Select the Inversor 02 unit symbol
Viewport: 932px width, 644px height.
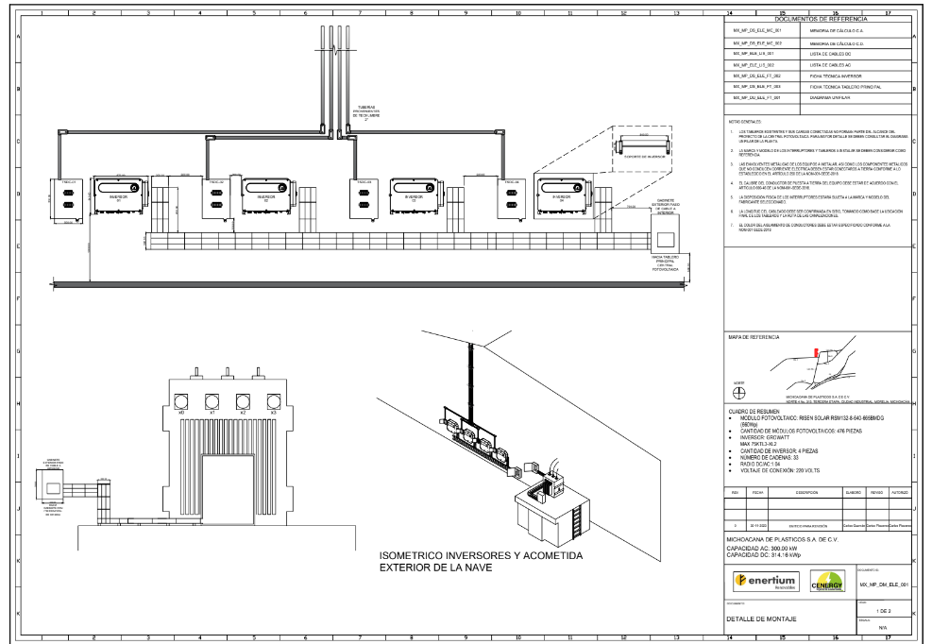click(265, 195)
